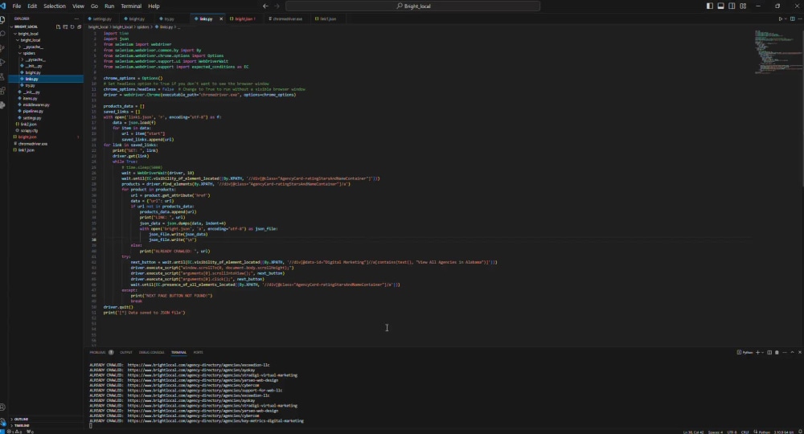The image size is (804, 434).
Task: Click the Run Python File play button
Action: pyautogui.click(x=781, y=18)
